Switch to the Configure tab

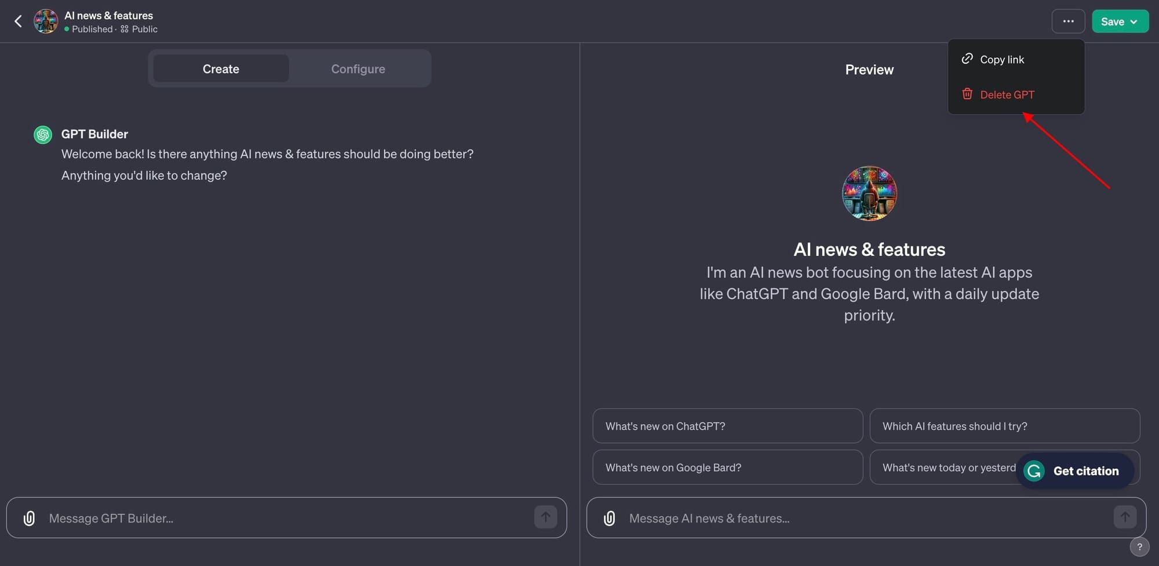coord(358,68)
